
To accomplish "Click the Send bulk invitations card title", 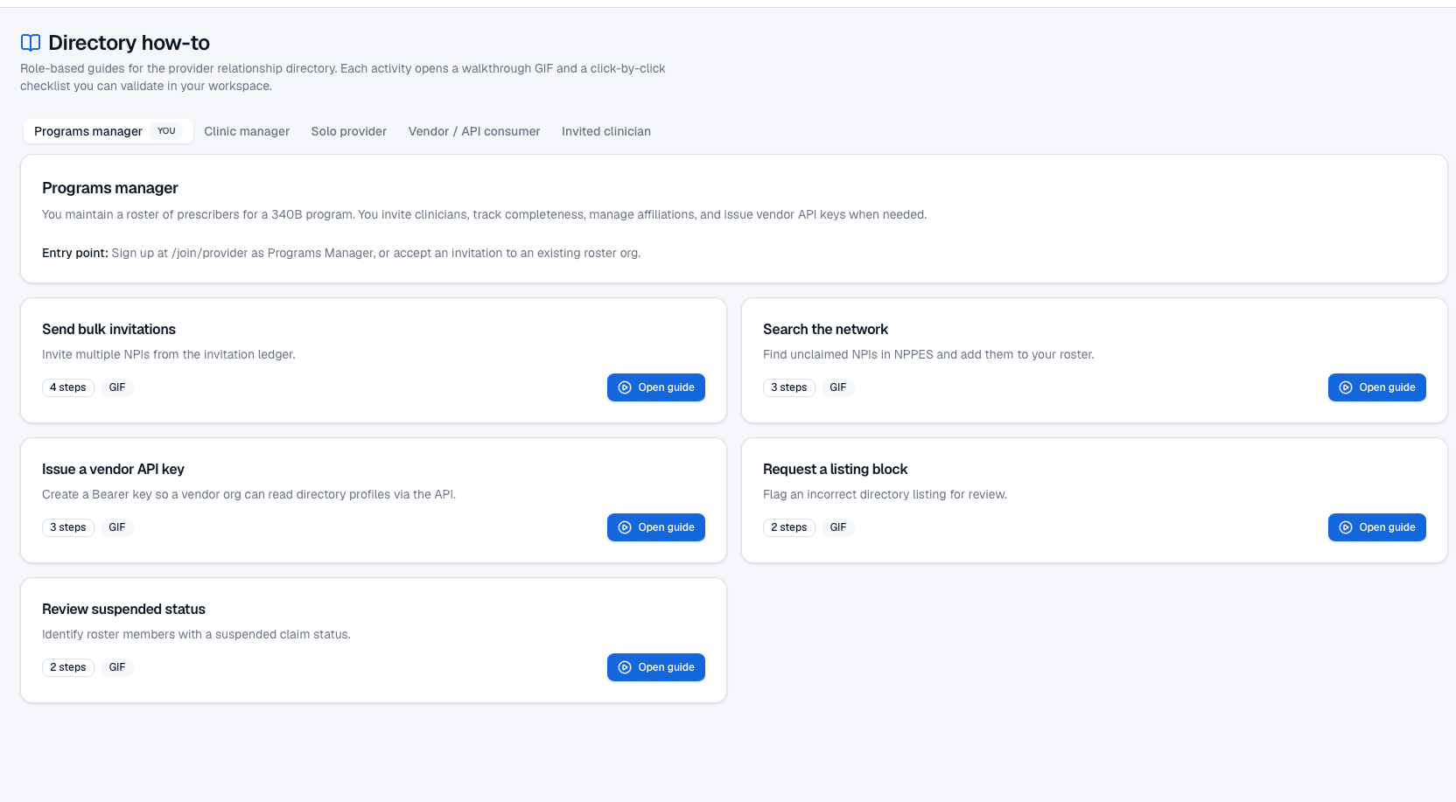I will (108, 329).
